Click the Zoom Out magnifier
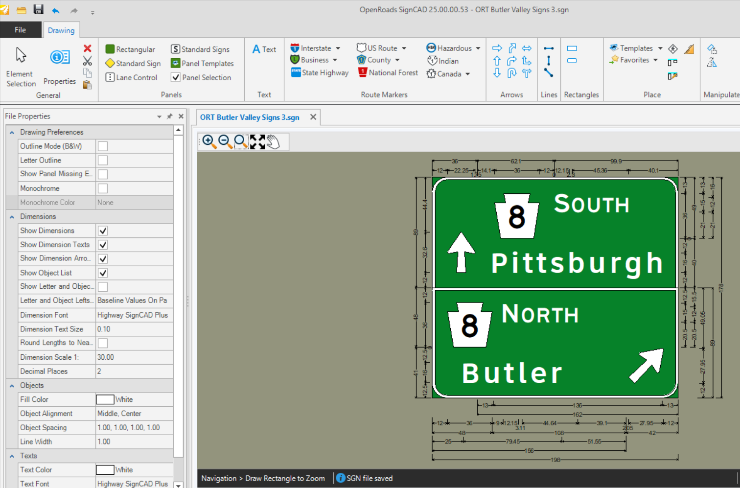740x488 pixels. tap(225, 142)
